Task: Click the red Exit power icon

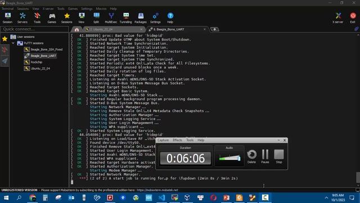Action: pyautogui.click(x=353, y=18)
